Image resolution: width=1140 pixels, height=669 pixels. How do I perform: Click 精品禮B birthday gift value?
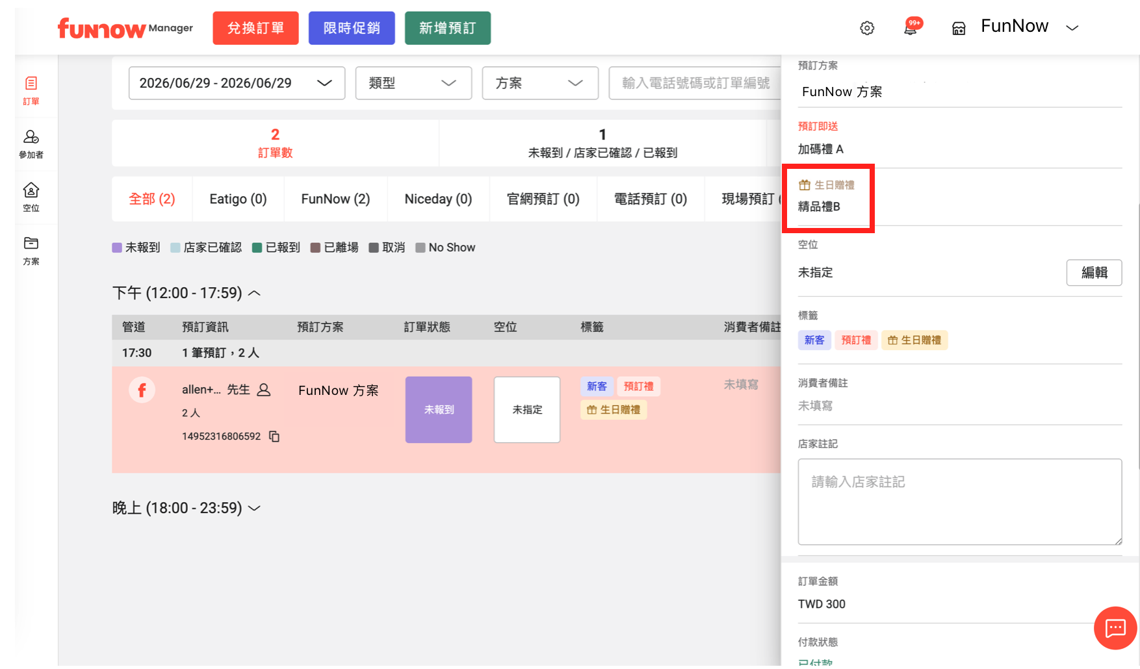[819, 207]
